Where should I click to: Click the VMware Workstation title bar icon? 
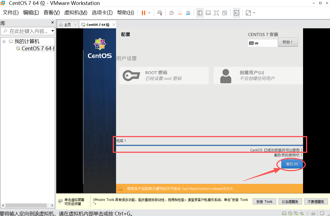pos(3,3)
